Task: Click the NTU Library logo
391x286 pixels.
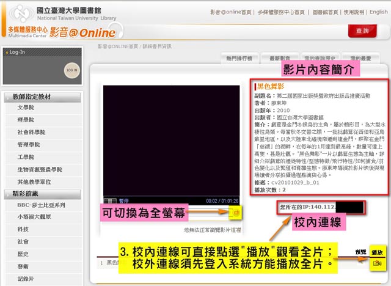Action: (x=64, y=13)
